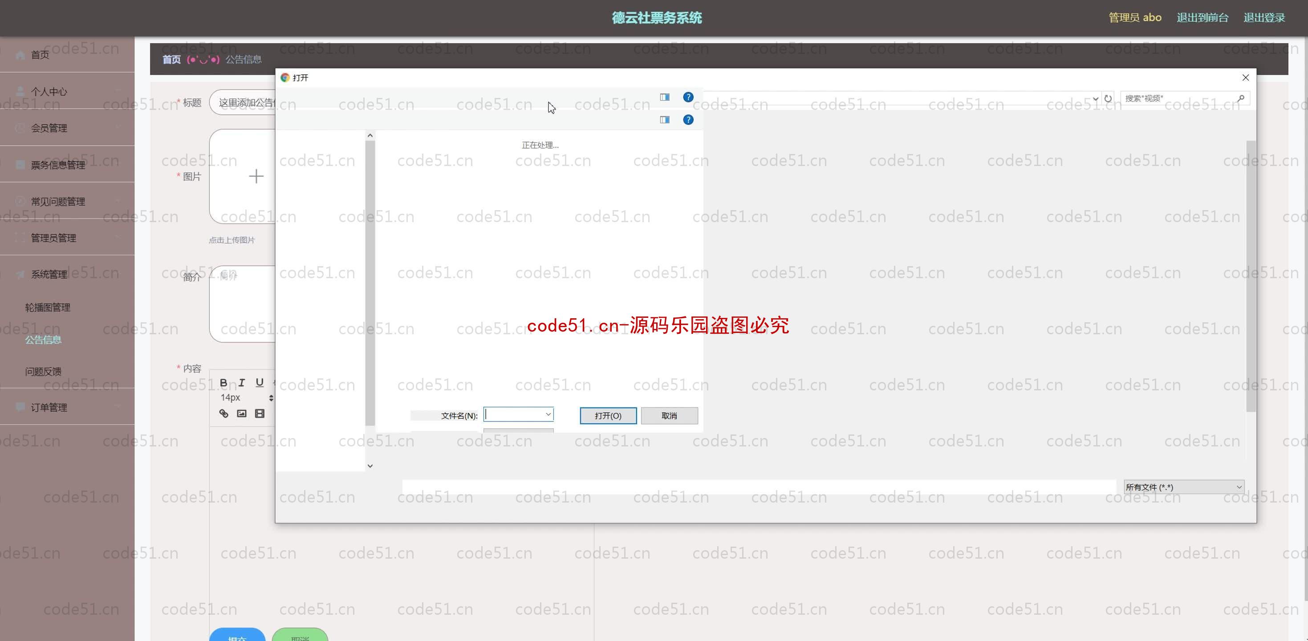
Task: Click the 点击上传图片 hint text
Action: pyautogui.click(x=232, y=240)
